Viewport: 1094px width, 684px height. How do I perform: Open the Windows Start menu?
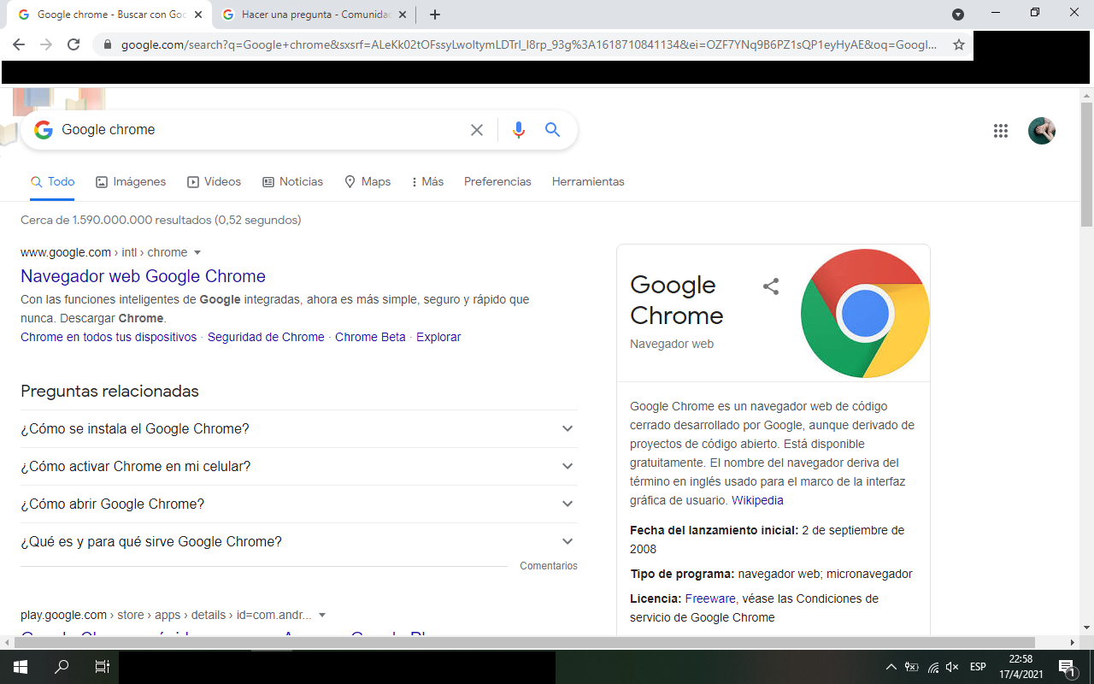(21, 667)
